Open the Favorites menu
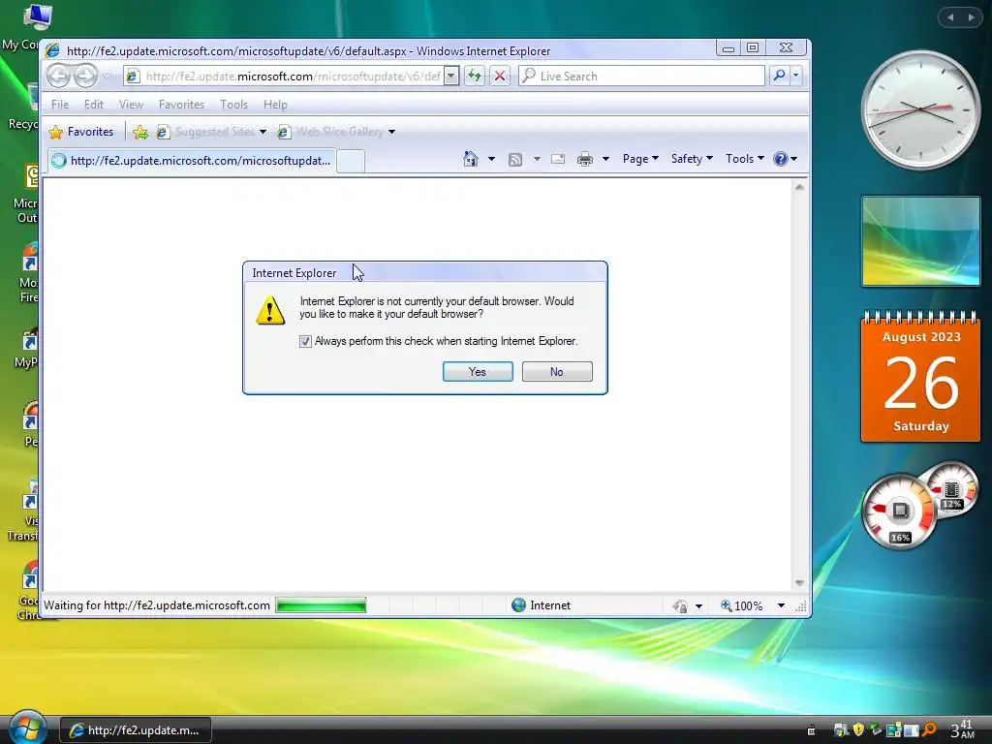992x744 pixels. pyautogui.click(x=181, y=105)
